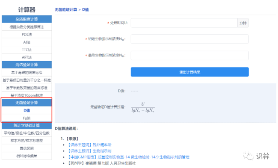Open 统计学基础计算 section header

[x=27, y=126]
